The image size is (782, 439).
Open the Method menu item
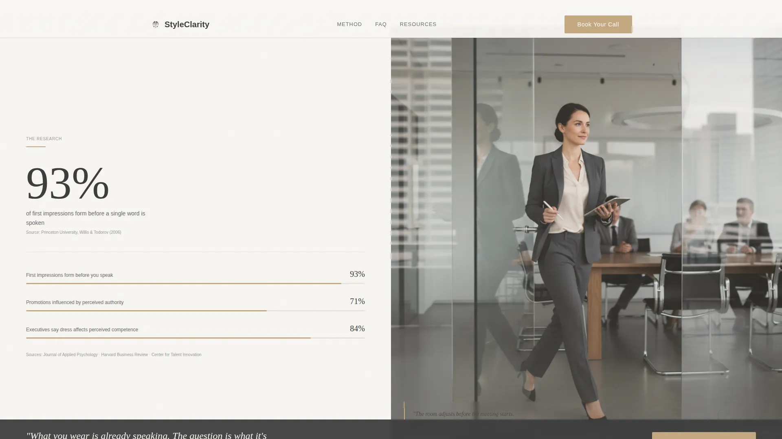[349, 24]
